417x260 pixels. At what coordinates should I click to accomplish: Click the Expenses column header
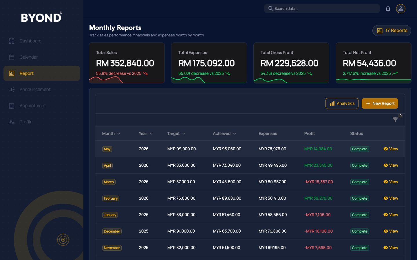coord(268,133)
